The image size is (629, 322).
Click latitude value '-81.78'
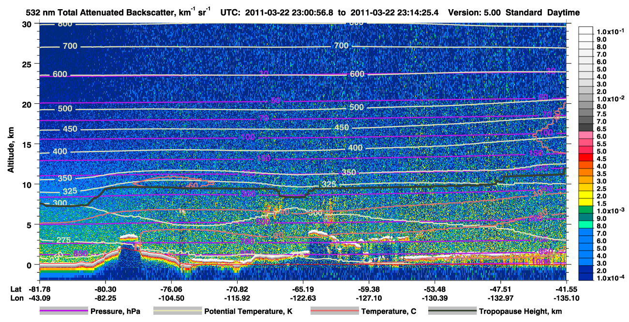tap(39, 290)
